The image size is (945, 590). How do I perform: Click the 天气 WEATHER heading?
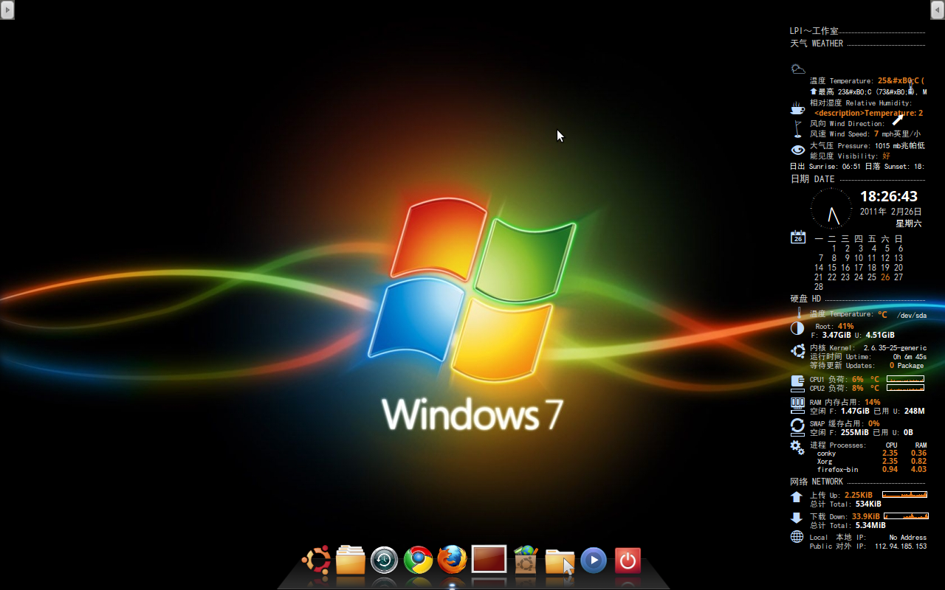[x=817, y=44]
